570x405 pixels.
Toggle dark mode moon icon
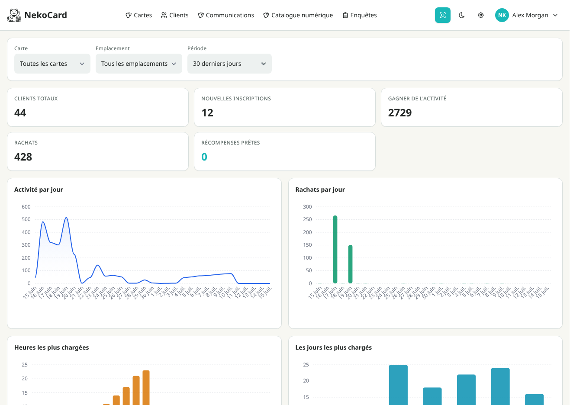pyautogui.click(x=462, y=15)
